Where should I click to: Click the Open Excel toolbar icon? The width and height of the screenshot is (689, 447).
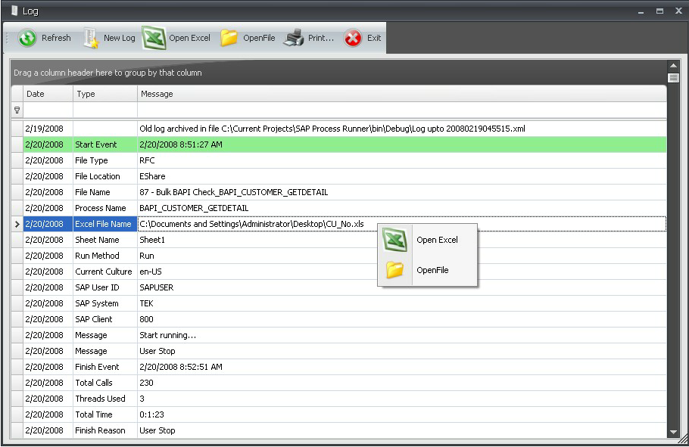(154, 38)
